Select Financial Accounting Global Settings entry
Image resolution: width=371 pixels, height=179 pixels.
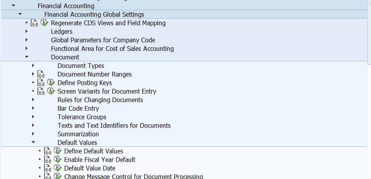[94, 15]
